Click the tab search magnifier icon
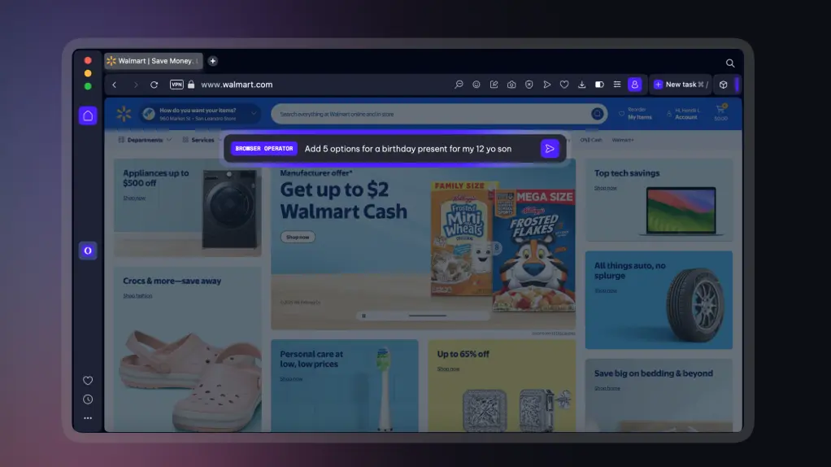 pyautogui.click(x=729, y=63)
